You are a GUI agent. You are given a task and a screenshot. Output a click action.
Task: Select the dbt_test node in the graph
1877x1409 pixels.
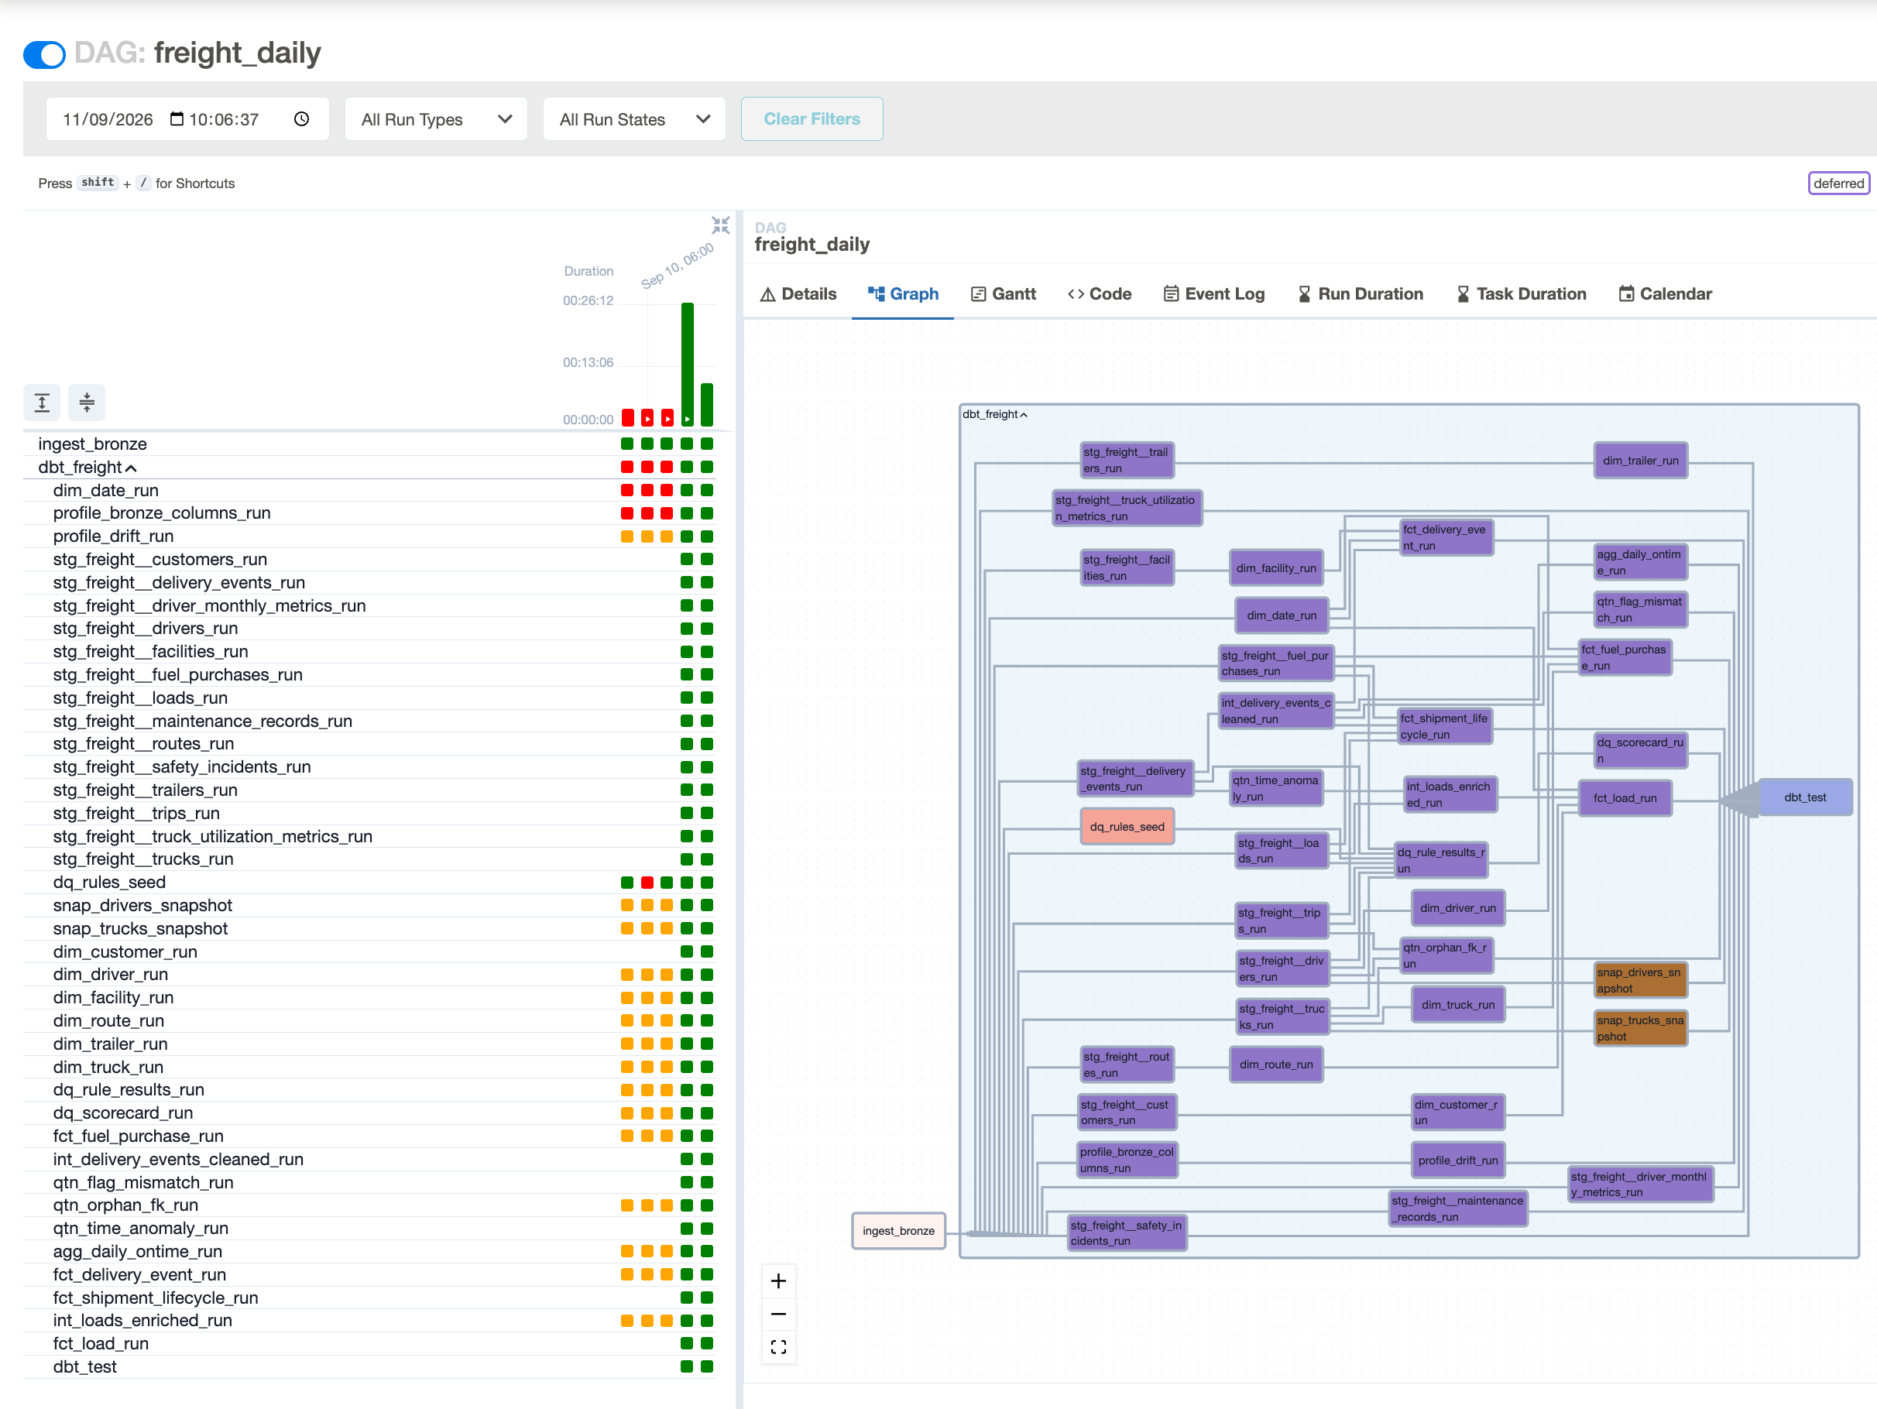[1805, 797]
